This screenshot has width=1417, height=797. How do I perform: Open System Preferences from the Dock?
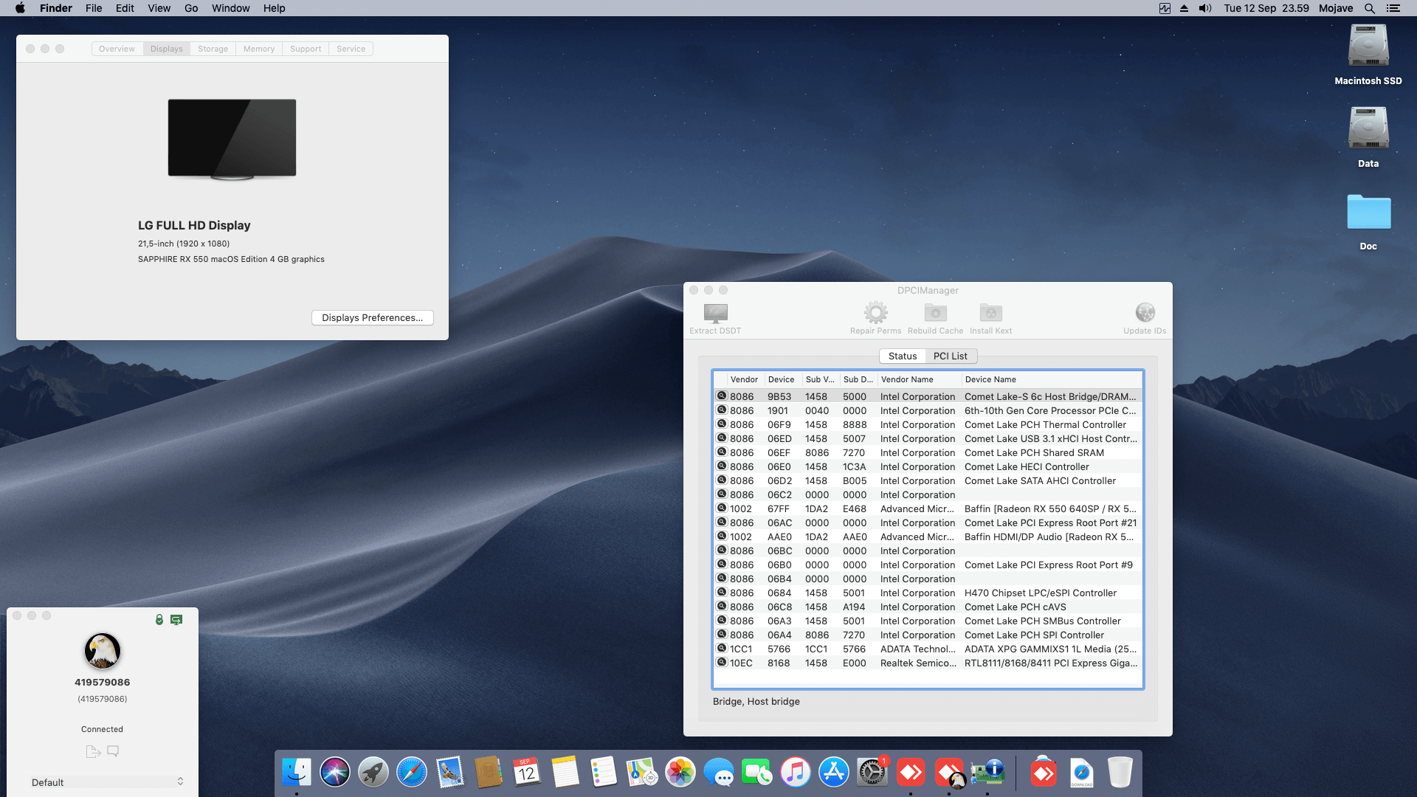(x=872, y=773)
